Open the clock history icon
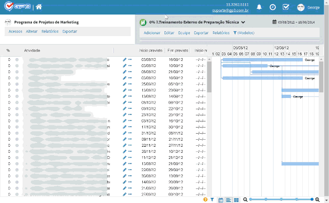 (x=273, y=7)
